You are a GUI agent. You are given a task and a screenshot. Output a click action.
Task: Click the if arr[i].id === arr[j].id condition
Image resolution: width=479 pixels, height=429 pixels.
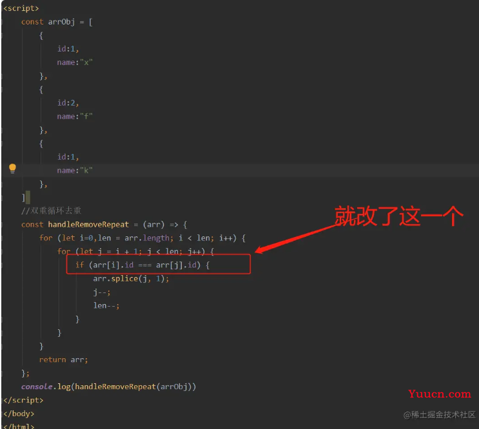[142, 265]
